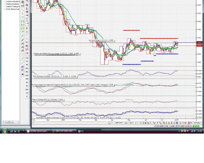
Task: Click the Slow Stochastic Oscillator label
Action: pos(55,77)
